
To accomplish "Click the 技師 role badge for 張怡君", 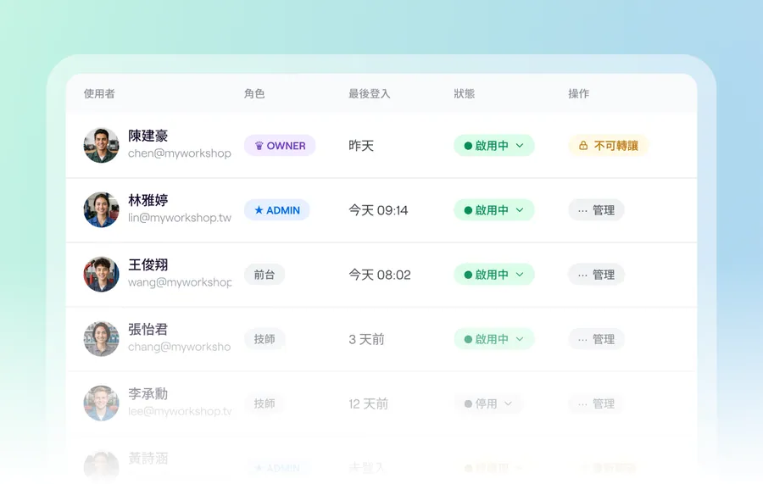I will coord(265,339).
